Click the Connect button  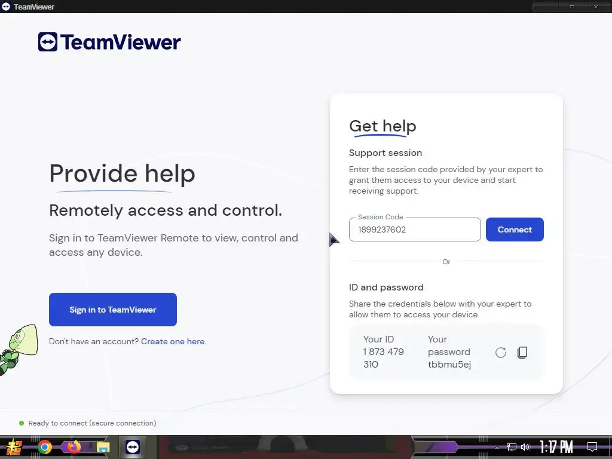[x=515, y=229]
